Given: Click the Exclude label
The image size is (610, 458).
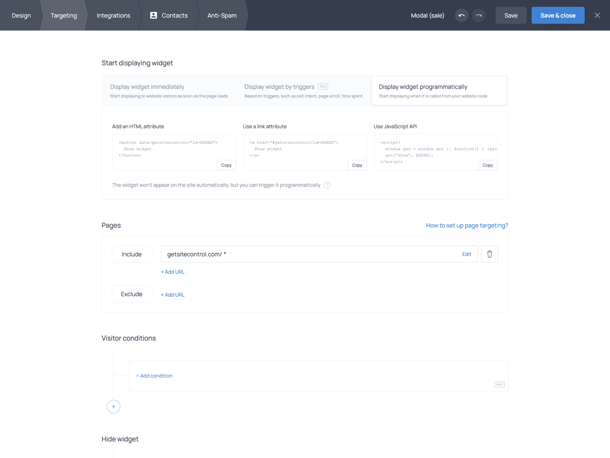Looking at the screenshot, I should coord(132,294).
